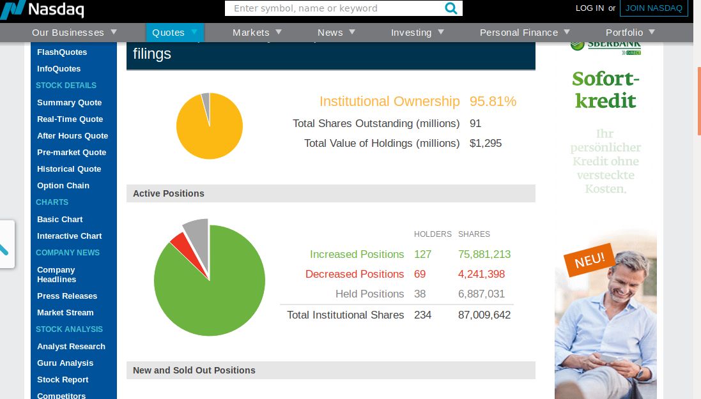Viewport: 701px width, 399px height.
Task: Click the symbol search input field
Action: (334, 8)
